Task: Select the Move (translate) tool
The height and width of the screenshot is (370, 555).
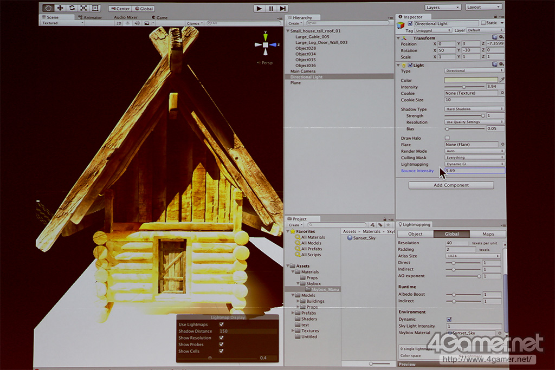Action: 60,8
